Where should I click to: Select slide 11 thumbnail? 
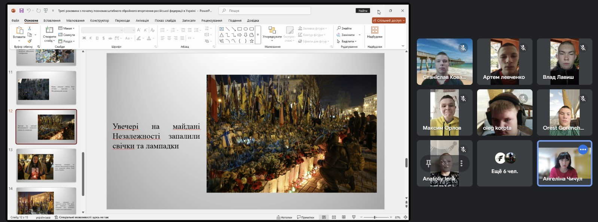pyautogui.click(x=46, y=88)
